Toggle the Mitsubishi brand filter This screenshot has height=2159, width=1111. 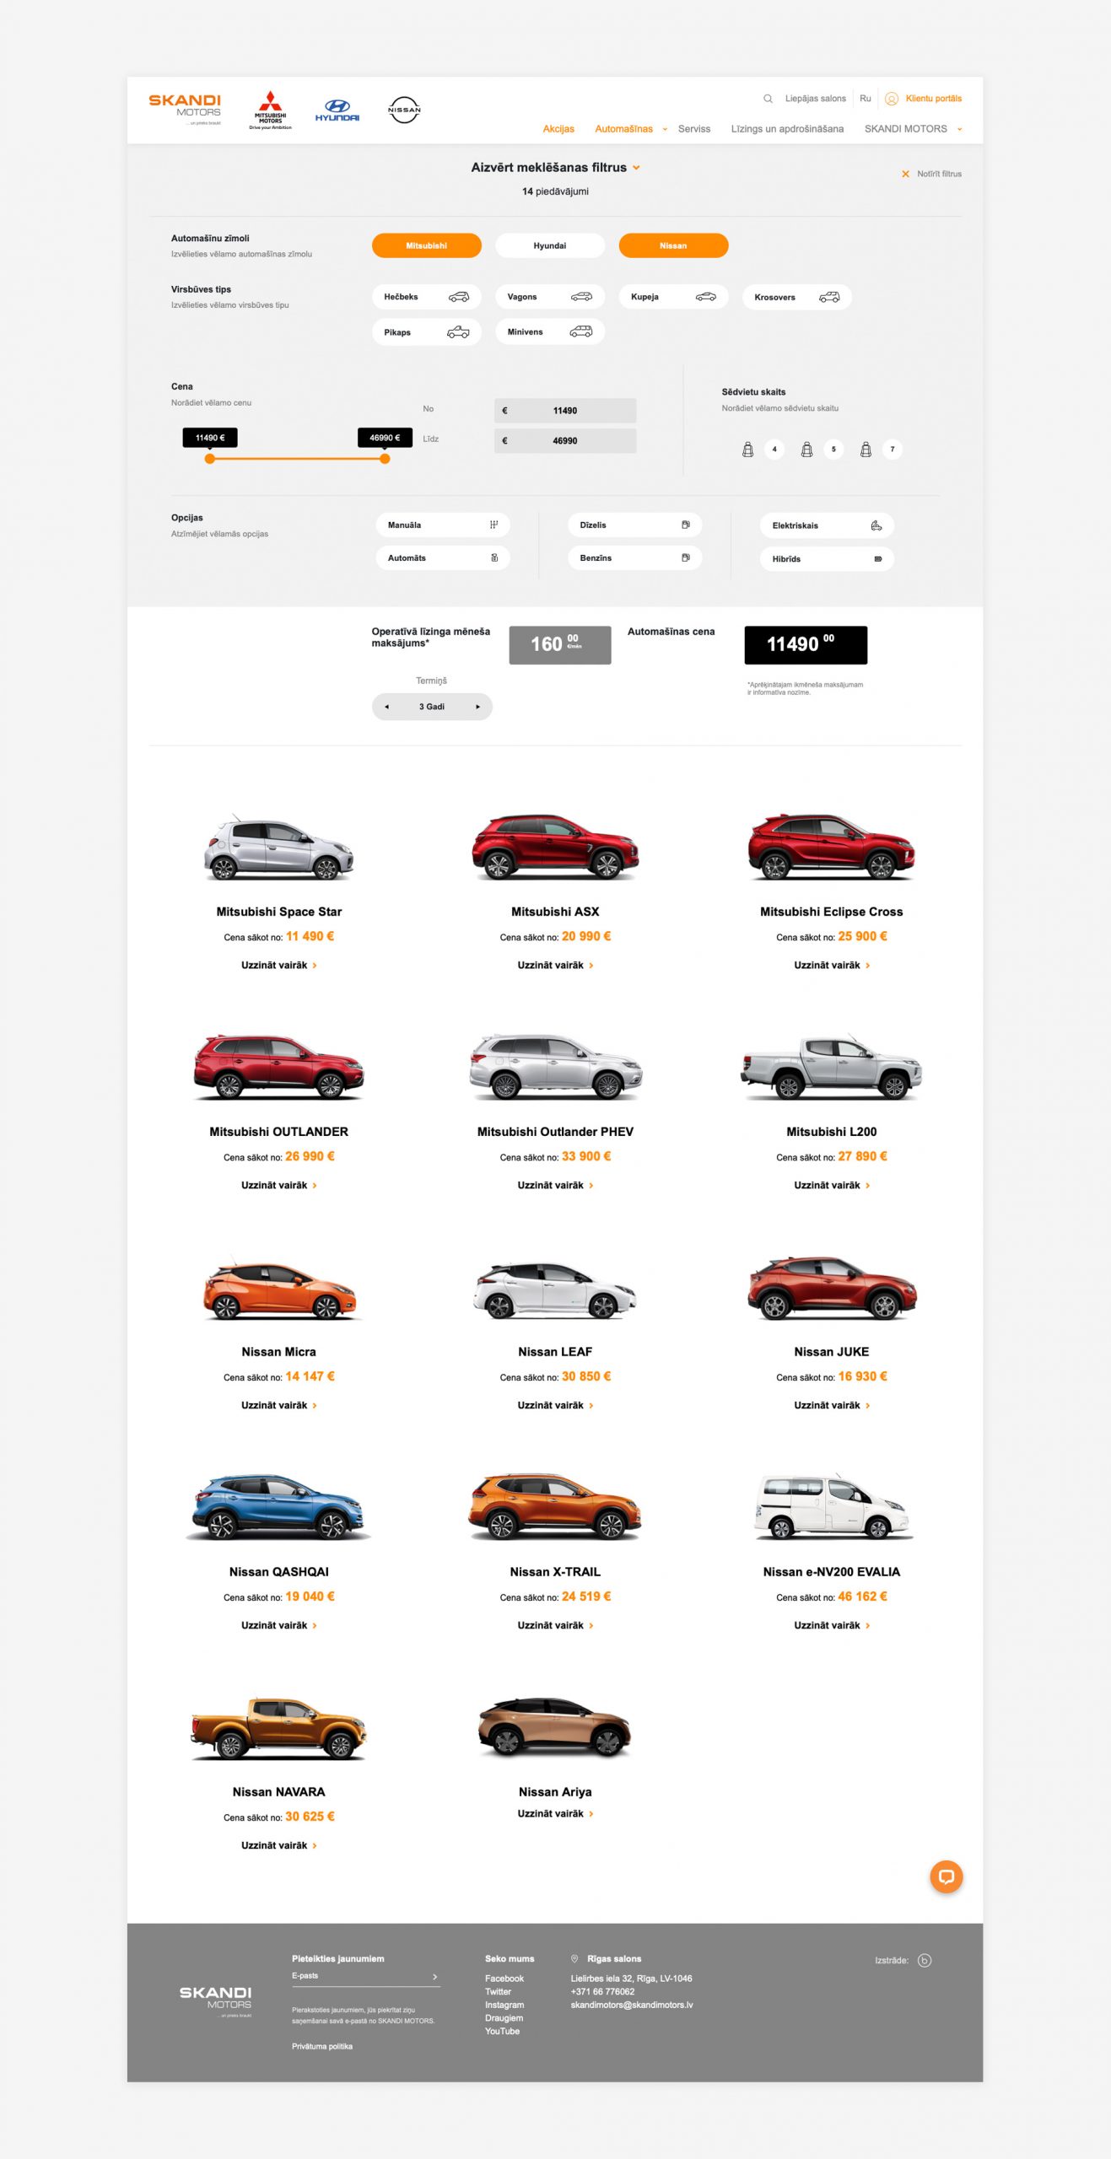(x=427, y=245)
